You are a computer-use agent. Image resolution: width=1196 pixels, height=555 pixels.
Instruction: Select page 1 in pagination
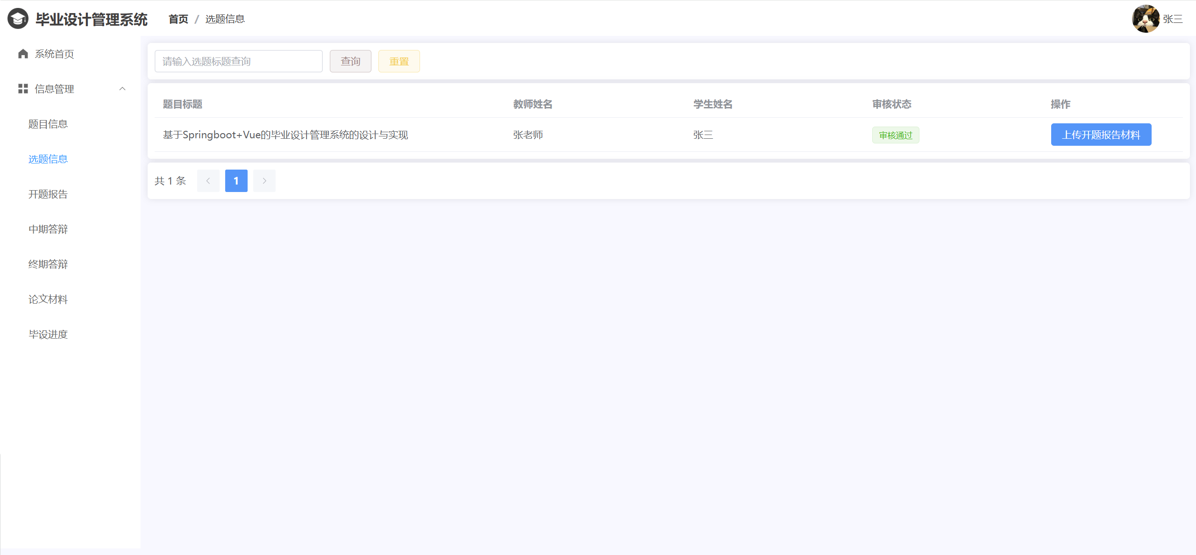point(236,181)
